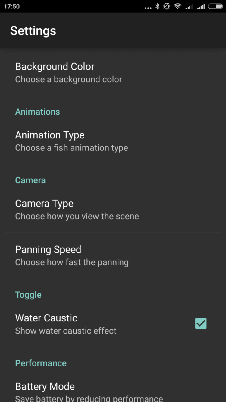Tap the 17:50 clock in status bar
This screenshot has width=226, height=402.
12,6
